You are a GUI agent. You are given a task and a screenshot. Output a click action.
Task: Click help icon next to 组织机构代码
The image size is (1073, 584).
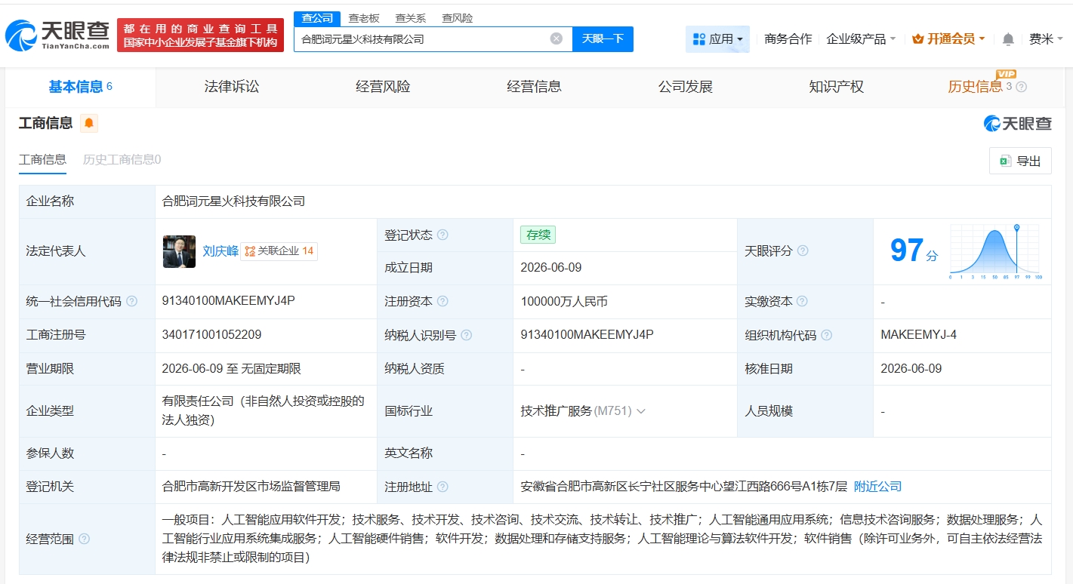pyautogui.click(x=826, y=335)
